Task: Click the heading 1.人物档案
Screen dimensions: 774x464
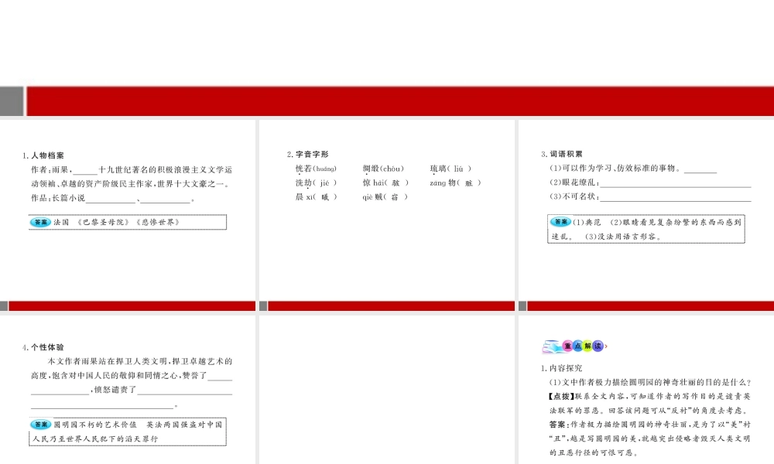Action: coord(43,155)
